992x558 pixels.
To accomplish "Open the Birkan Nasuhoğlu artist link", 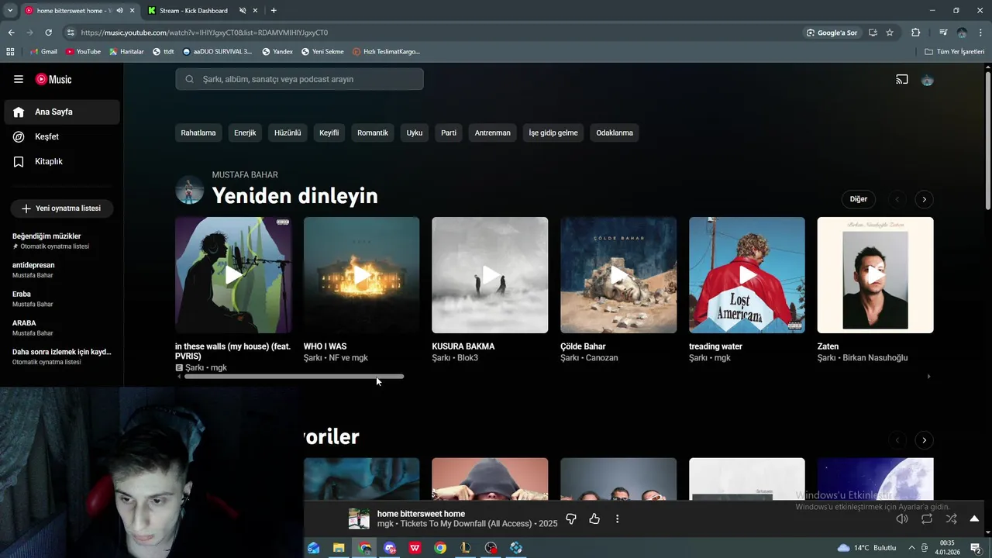I will [874, 358].
